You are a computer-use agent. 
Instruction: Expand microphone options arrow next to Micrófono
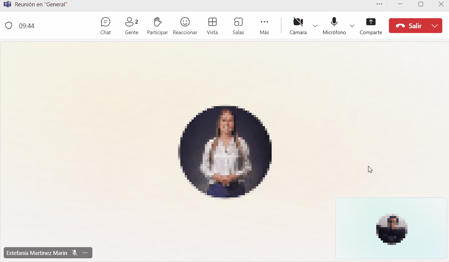point(352,26)
